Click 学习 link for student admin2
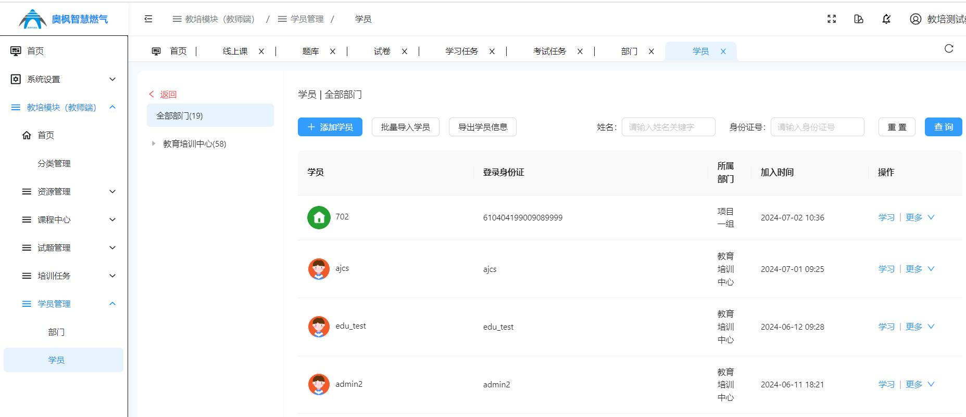 [886, 384]
